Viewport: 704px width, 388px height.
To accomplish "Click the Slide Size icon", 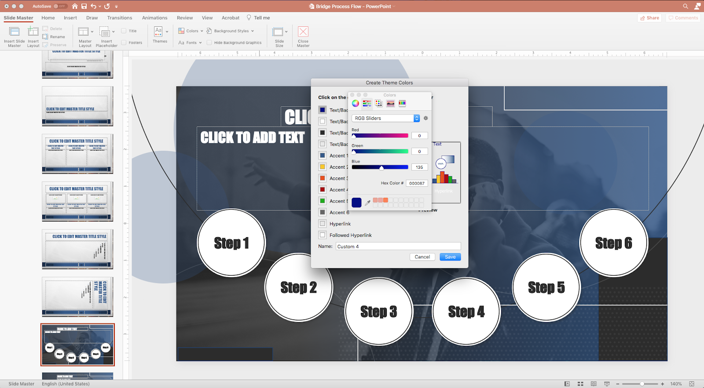I will 278,32.
